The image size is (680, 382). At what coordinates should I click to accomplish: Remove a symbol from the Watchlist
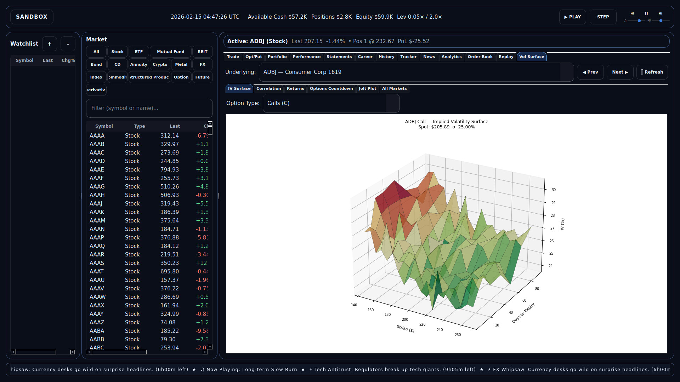click(x=68, y=44)
